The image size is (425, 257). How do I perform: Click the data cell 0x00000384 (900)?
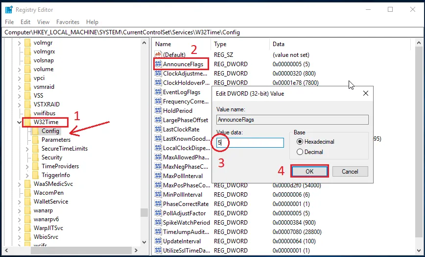pyautogui.click(x=294, y=223)
